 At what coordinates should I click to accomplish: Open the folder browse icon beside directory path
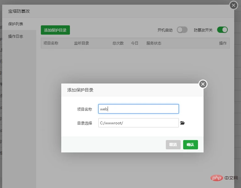coord(182,123)
